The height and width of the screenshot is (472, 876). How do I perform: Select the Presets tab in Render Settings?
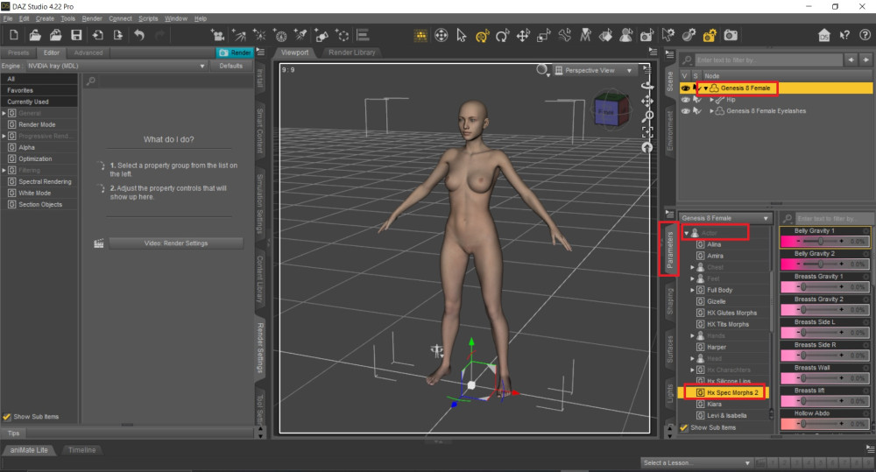pyautogui.click(x=18, y=53)
